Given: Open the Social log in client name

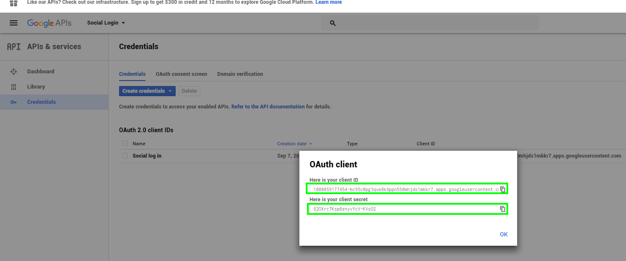Looking at the screenshot, I should [147, 156].
